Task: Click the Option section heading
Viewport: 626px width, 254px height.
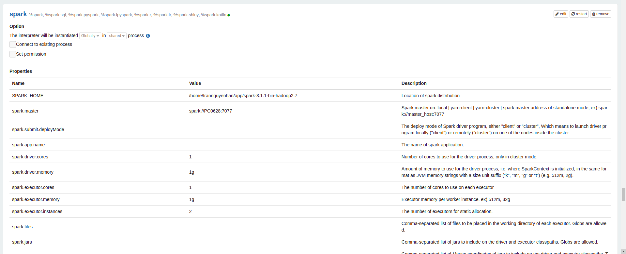Action: click(17, 26)
